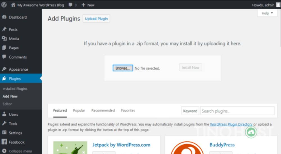This screenshot has height=154, width=281.
Task: Click the BuddyPress plugin thumbnail
Action: (187, 148)
